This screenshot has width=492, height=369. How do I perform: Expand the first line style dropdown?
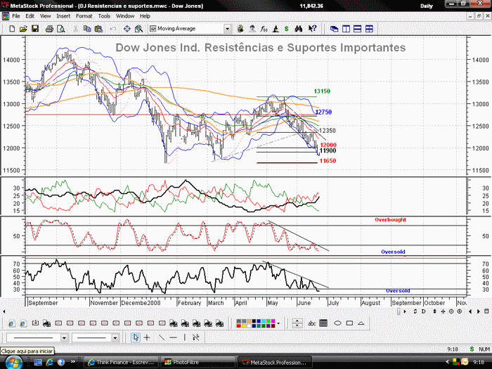coord(64,338)
